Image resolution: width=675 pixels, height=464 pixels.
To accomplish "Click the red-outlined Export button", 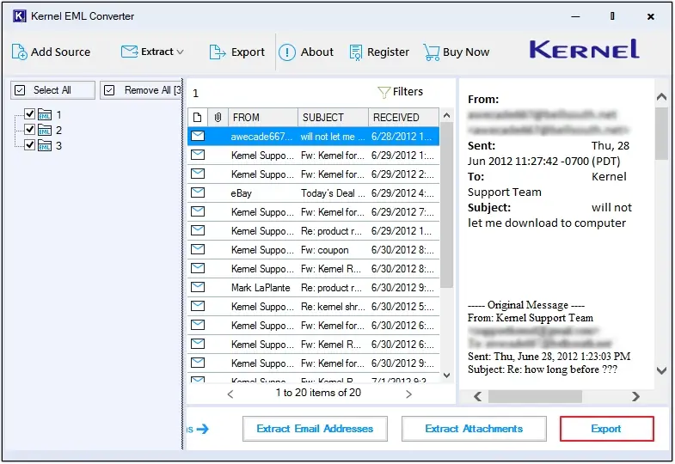I will click(x=606, y=429).
